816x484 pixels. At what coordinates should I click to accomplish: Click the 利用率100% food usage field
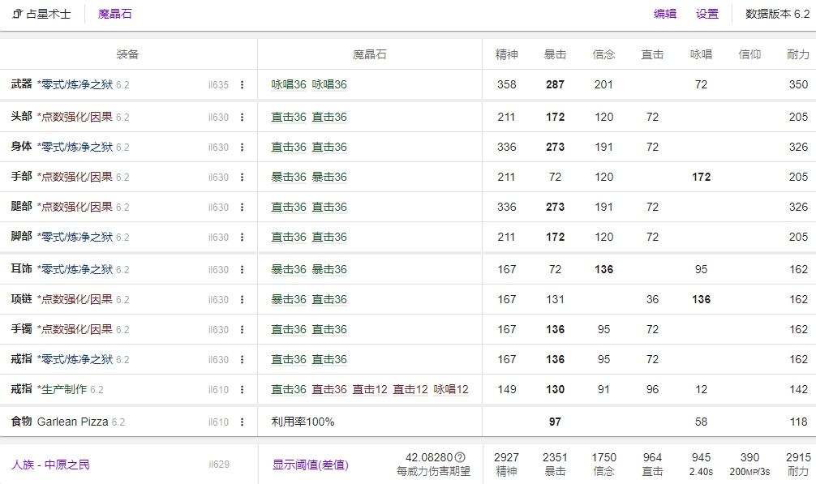pyautogui.click(x=303, y=422)
